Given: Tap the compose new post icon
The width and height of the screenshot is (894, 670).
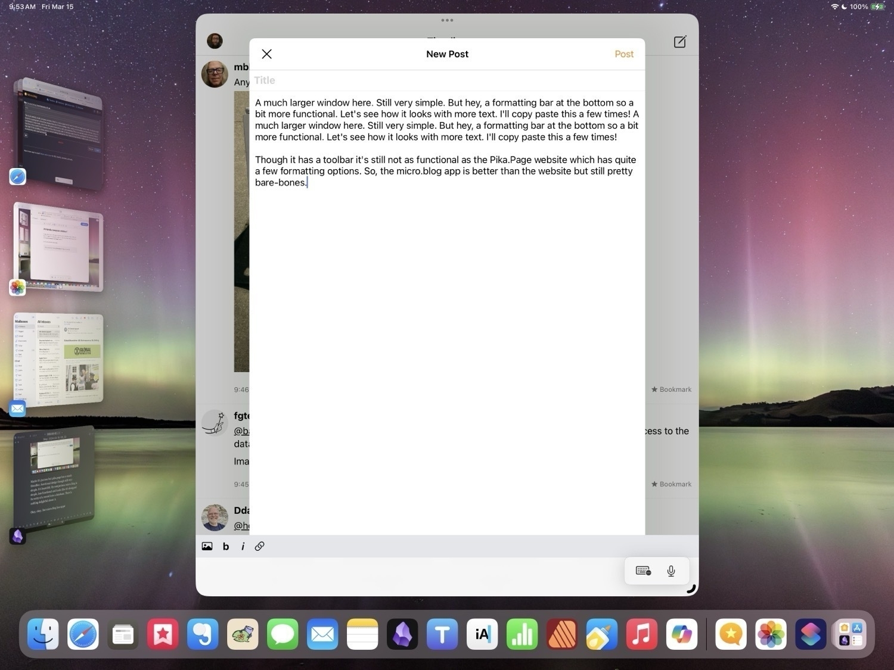Looking at the screenshot, I should click(x=679, y=42).
